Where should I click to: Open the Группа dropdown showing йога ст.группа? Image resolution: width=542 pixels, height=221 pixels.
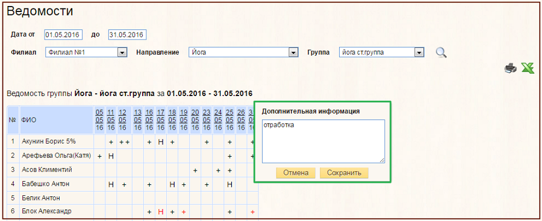(x=382, y=52)
